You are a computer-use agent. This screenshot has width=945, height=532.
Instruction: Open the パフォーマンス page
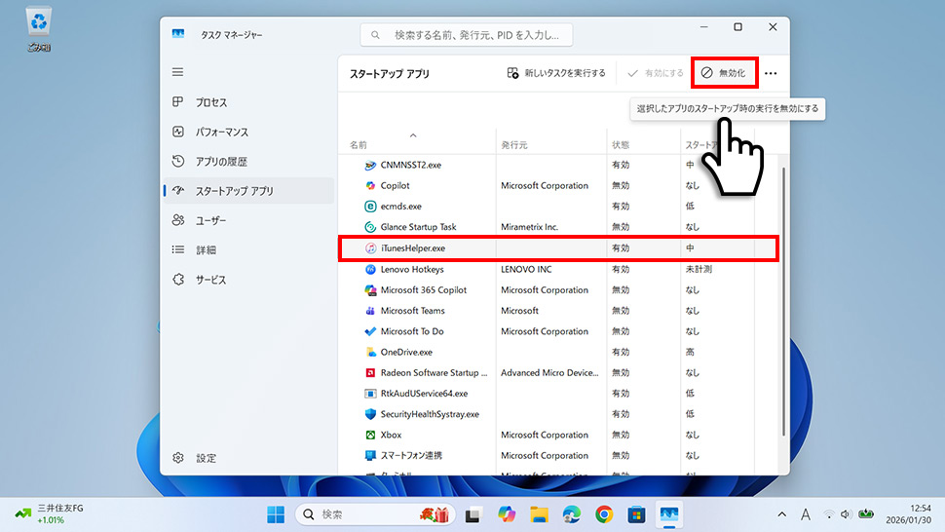click(221, 132)
